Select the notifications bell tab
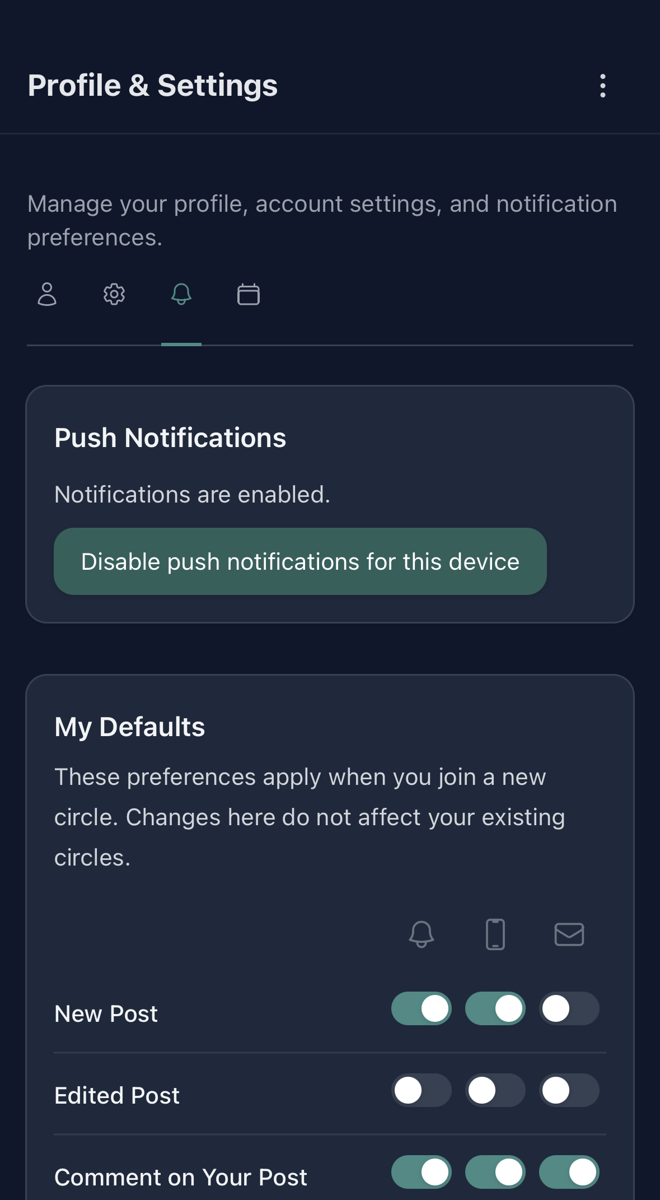660x1200 pixels. [x=181, y=294]
